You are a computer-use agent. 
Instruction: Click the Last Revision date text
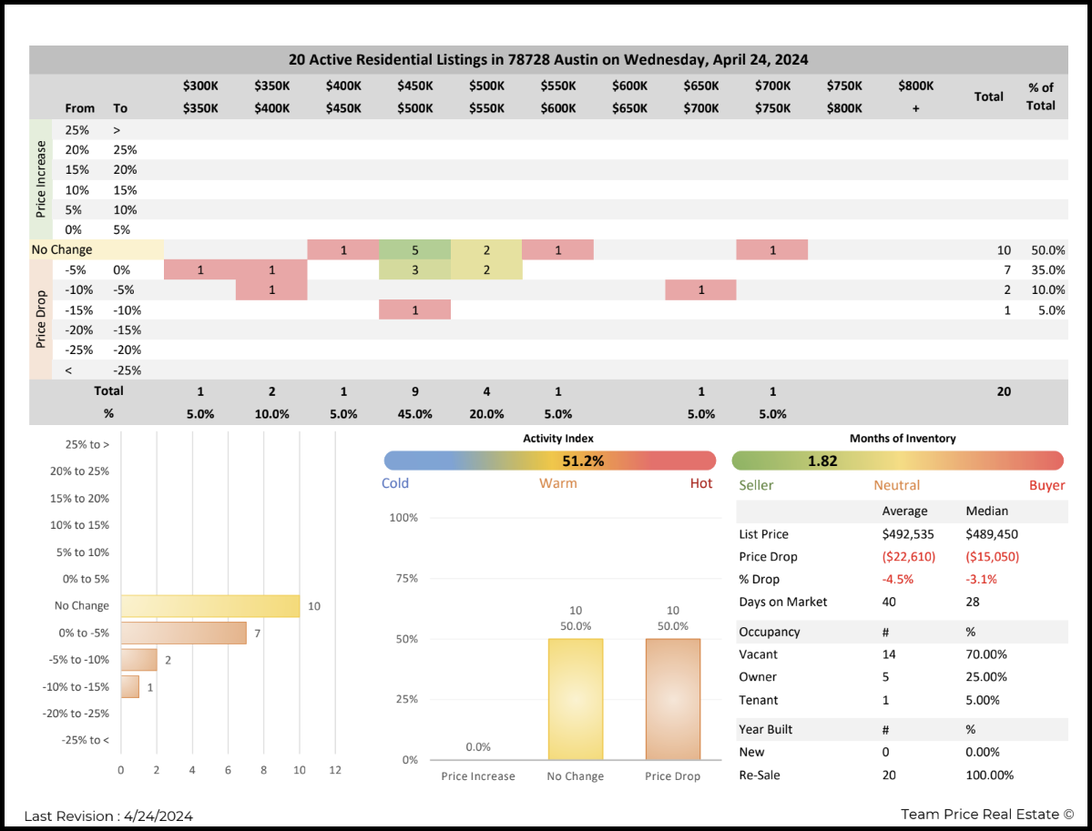108,816
